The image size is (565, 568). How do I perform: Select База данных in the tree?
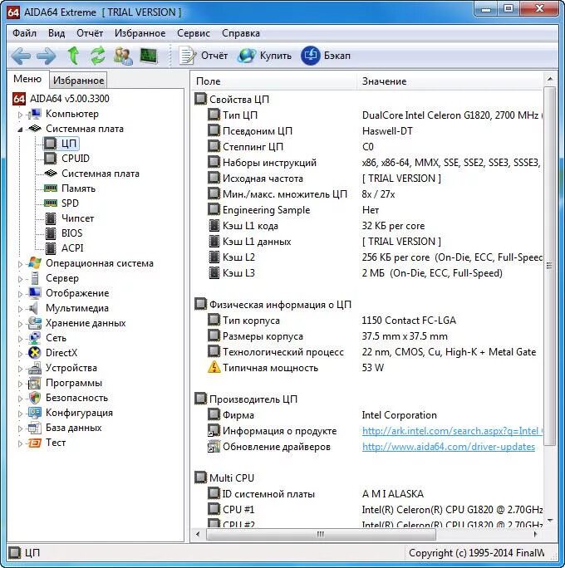(74, 428)
